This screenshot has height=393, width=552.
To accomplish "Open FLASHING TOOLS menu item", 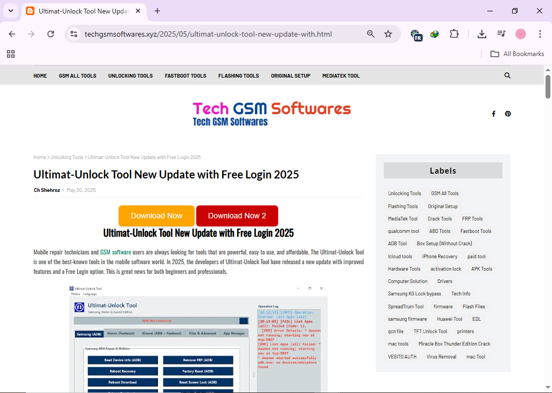I will (239, 75).
